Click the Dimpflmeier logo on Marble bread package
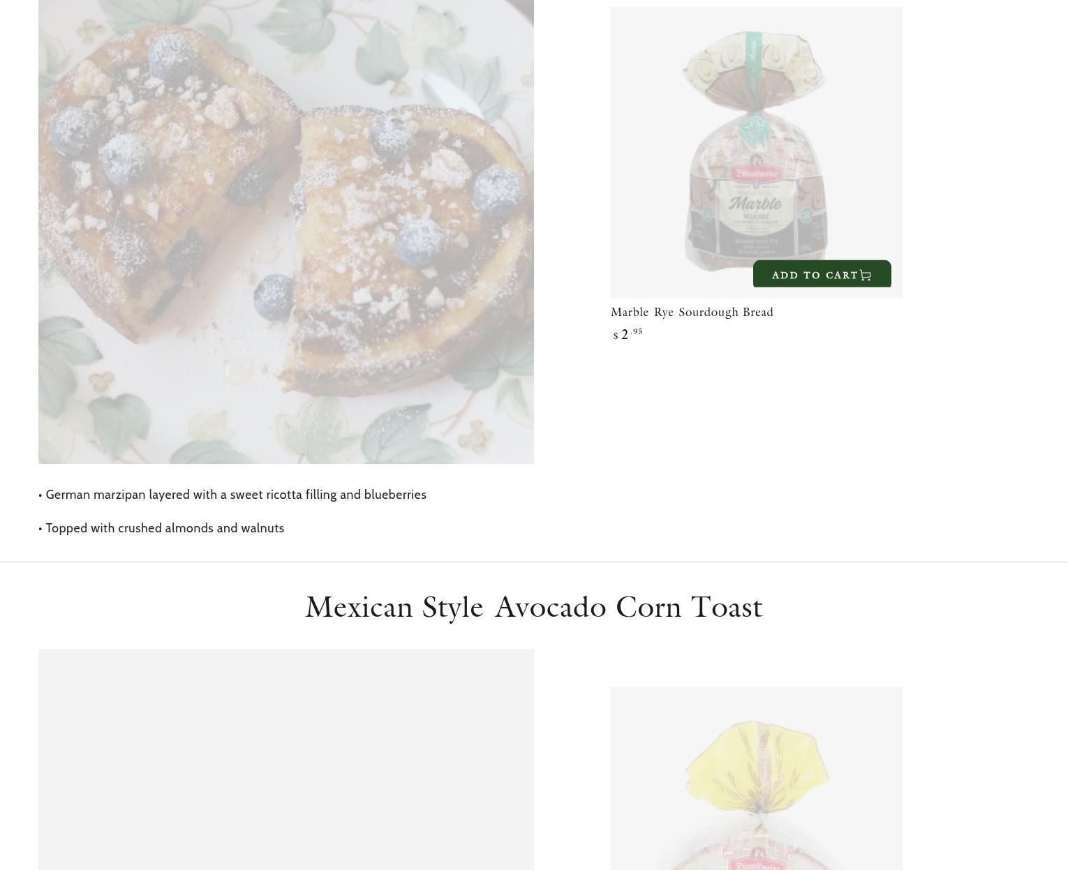Image resolution: width=1068 pixels, height=870 pixels. [x=755, y=173]
